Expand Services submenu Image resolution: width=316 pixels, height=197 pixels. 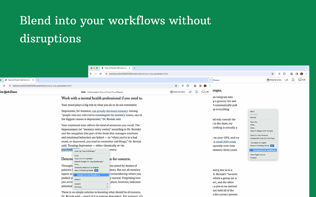tap(91, 187)
